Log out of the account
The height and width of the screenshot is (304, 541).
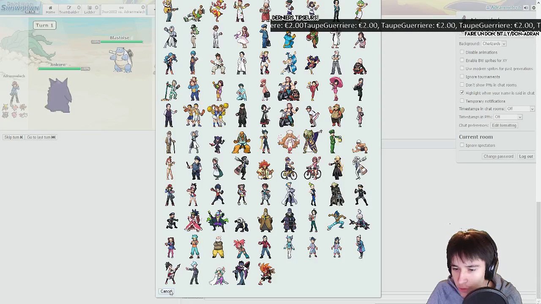[526, 156]
